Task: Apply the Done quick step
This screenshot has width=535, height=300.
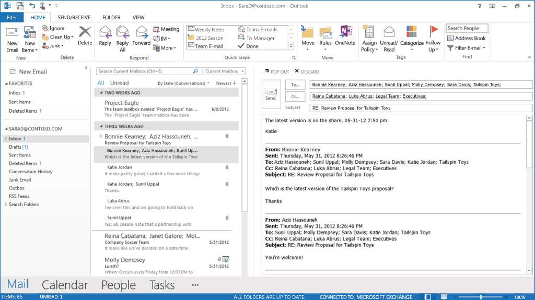Action: pyautogui.click(x=248, y=46)
